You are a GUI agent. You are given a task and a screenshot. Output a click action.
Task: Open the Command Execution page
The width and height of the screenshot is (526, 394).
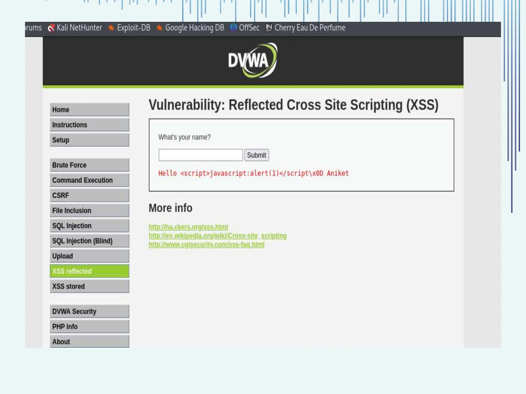[x=89, y=180]
